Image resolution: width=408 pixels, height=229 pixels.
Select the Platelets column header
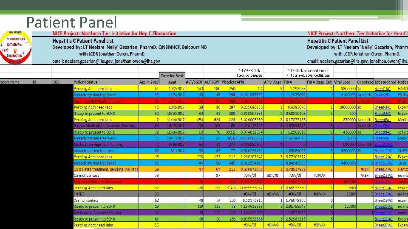pos(229,82)
